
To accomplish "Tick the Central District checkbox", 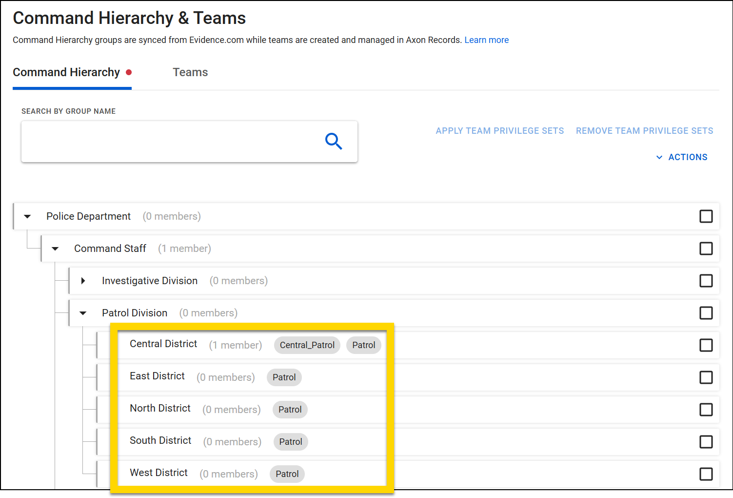I will [x=706, y=345].
